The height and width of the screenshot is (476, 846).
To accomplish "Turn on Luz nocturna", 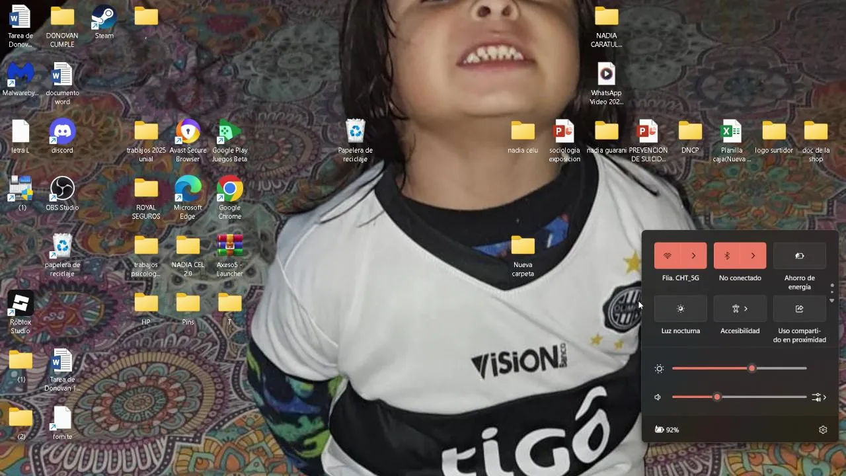I will [x=680, y=309].
